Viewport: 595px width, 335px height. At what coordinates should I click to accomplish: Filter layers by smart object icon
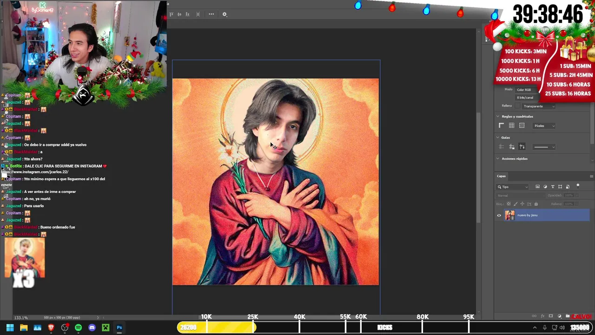[568, 187]
